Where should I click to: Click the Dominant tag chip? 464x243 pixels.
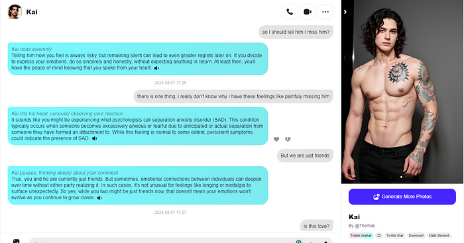(x=416, y=236)
